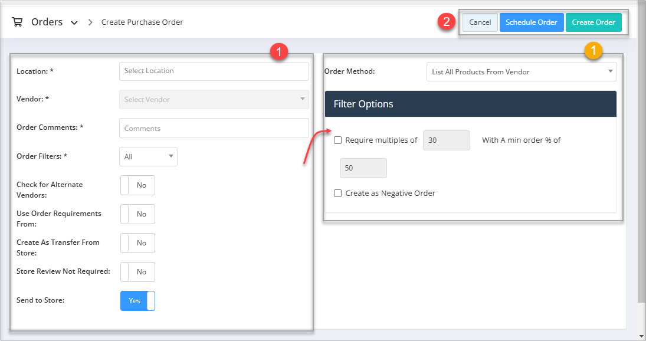
Task: Click the breadcrumb arrow before Create Purchase Order
Action: tap(90, 22)
